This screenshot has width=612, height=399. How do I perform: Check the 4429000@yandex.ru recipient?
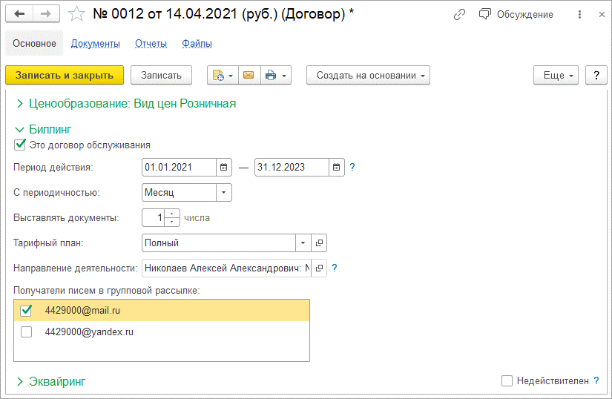pyautogui.click(x=27, y=332)
